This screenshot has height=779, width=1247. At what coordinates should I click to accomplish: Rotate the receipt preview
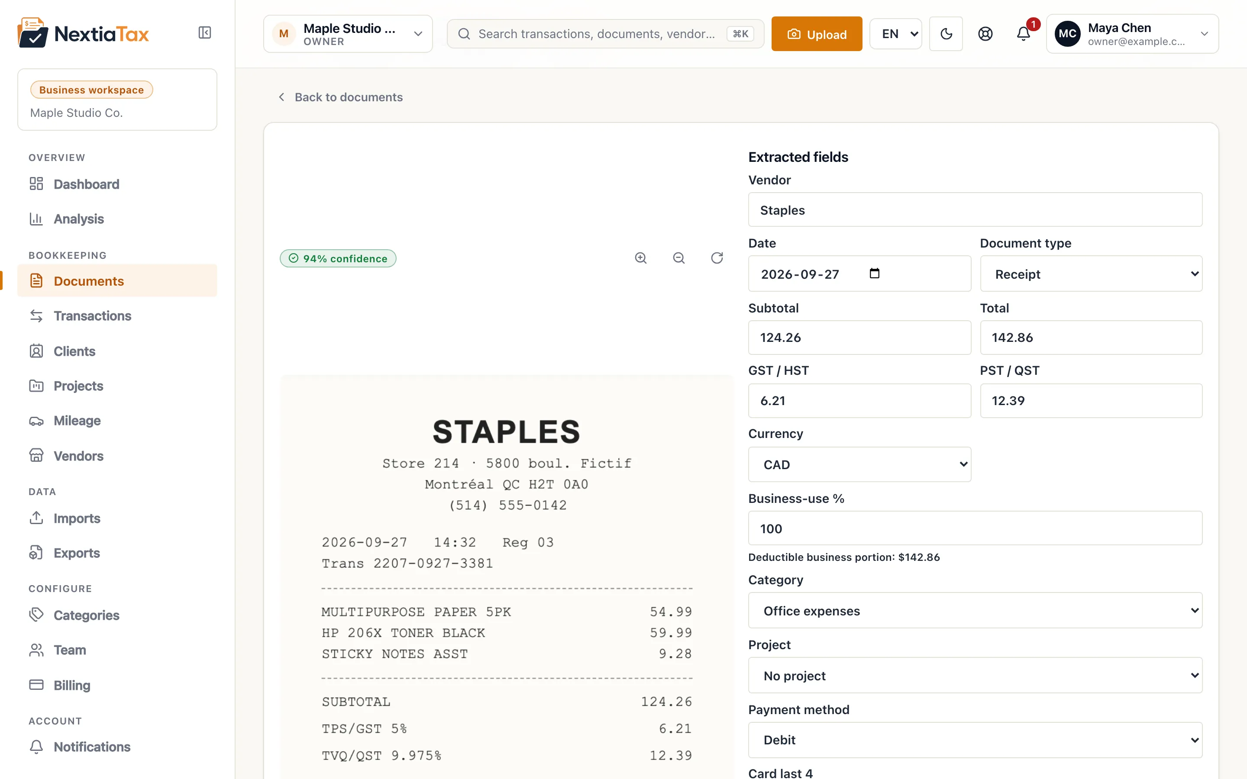[717, 258]
